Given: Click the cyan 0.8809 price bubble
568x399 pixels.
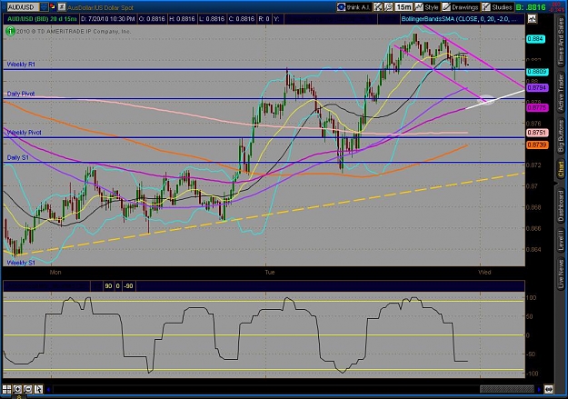Looking at the screenshot, I should pos(537,72).
